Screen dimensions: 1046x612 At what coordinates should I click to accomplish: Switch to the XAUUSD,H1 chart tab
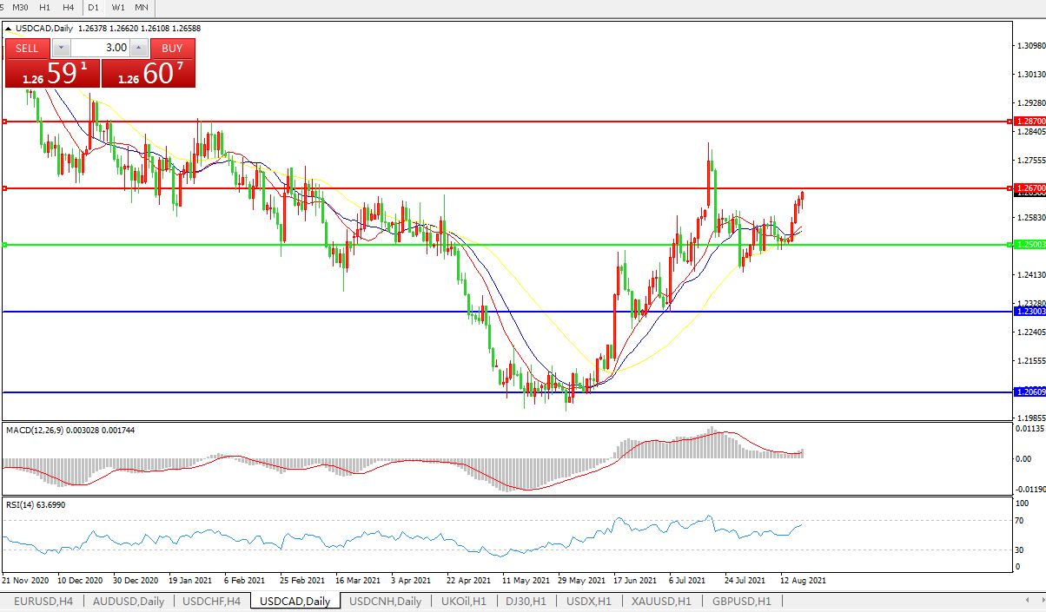[661, 601]
